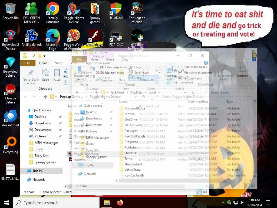The width and height of the screenshot is (277, 208).
Task: Open MSN Messenger folder in navigation pane
Action: pos(46,143)
